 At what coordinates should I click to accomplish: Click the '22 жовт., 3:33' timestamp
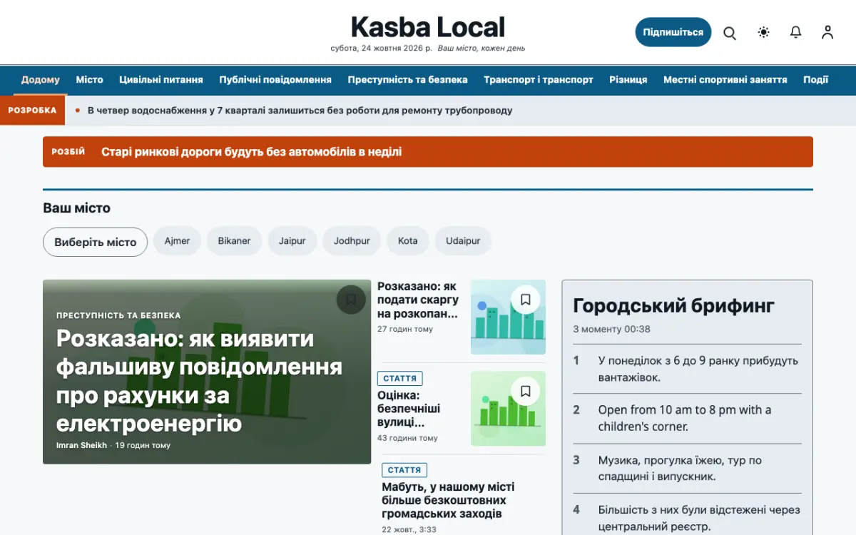click(409, 529)
